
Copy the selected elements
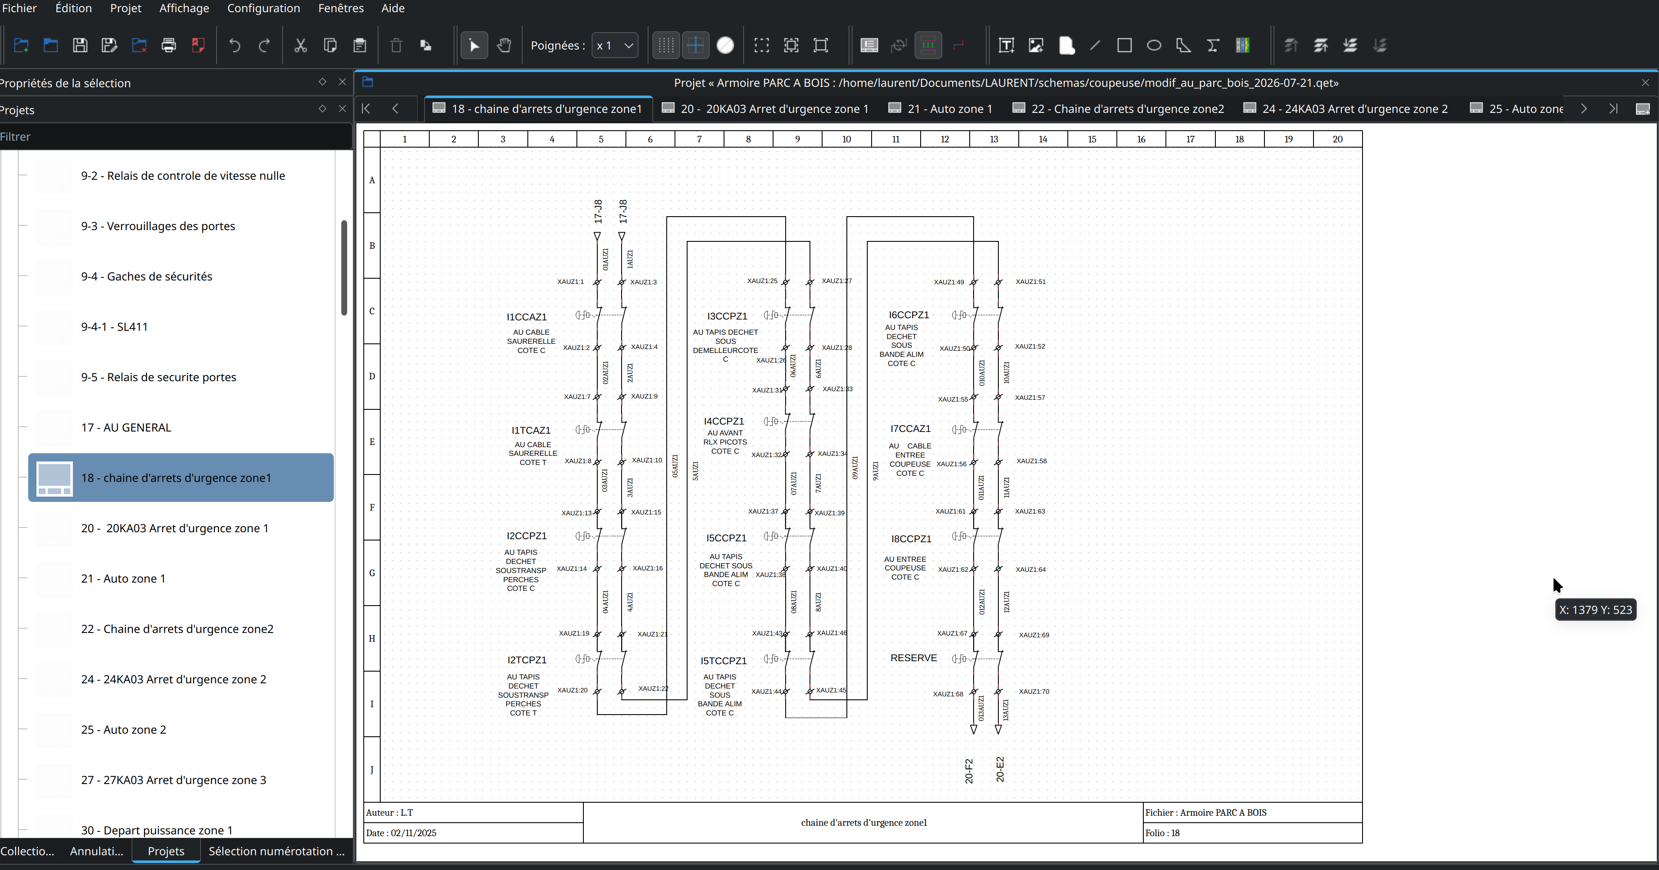pos(330,45)
